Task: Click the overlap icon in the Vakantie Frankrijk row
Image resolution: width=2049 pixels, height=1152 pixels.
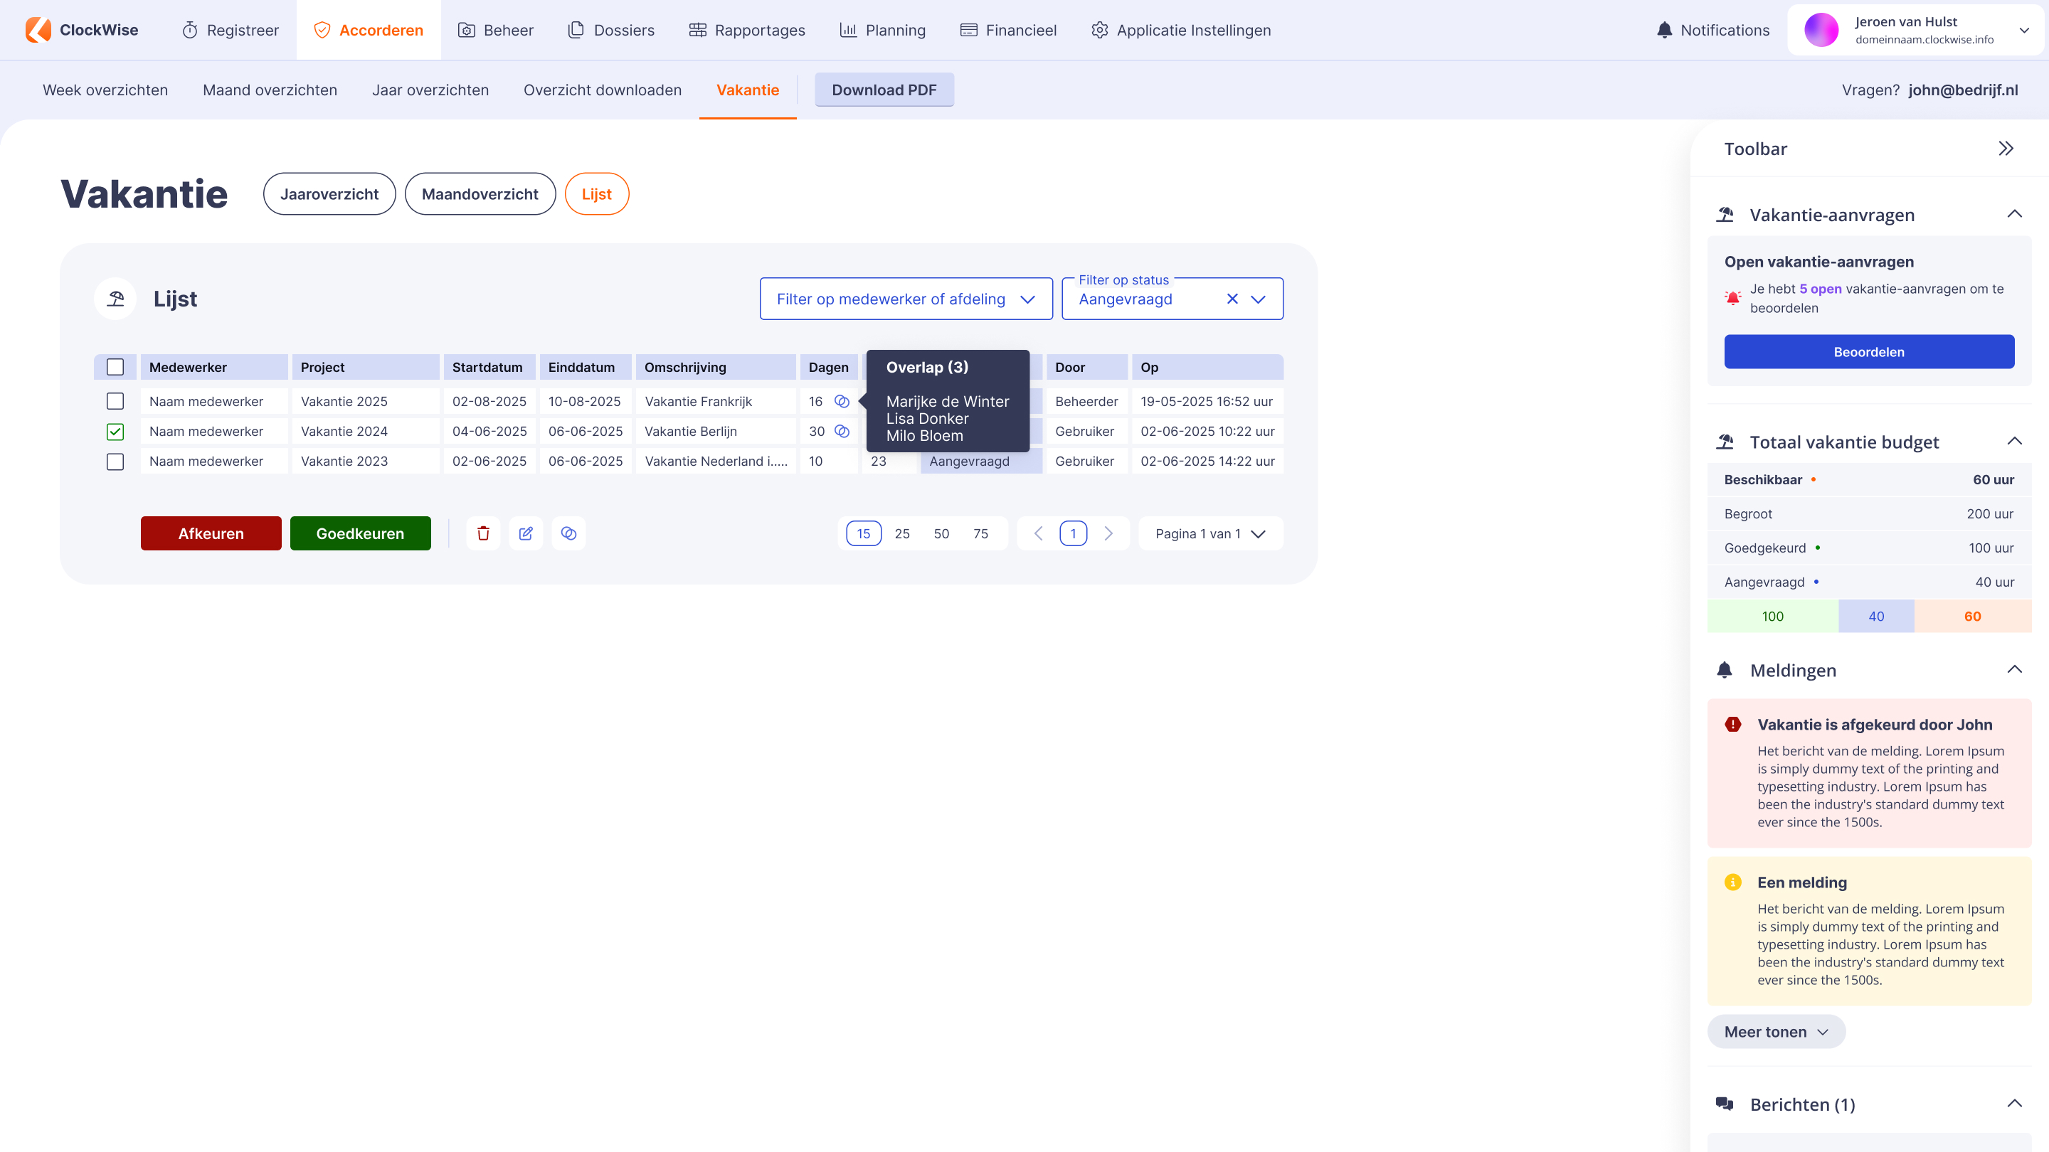Action: [842, 402]
